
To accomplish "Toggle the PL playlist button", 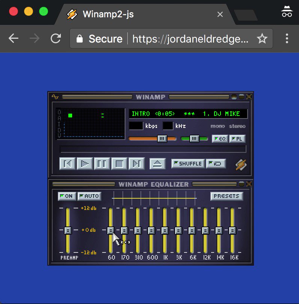I will [237, 138].
